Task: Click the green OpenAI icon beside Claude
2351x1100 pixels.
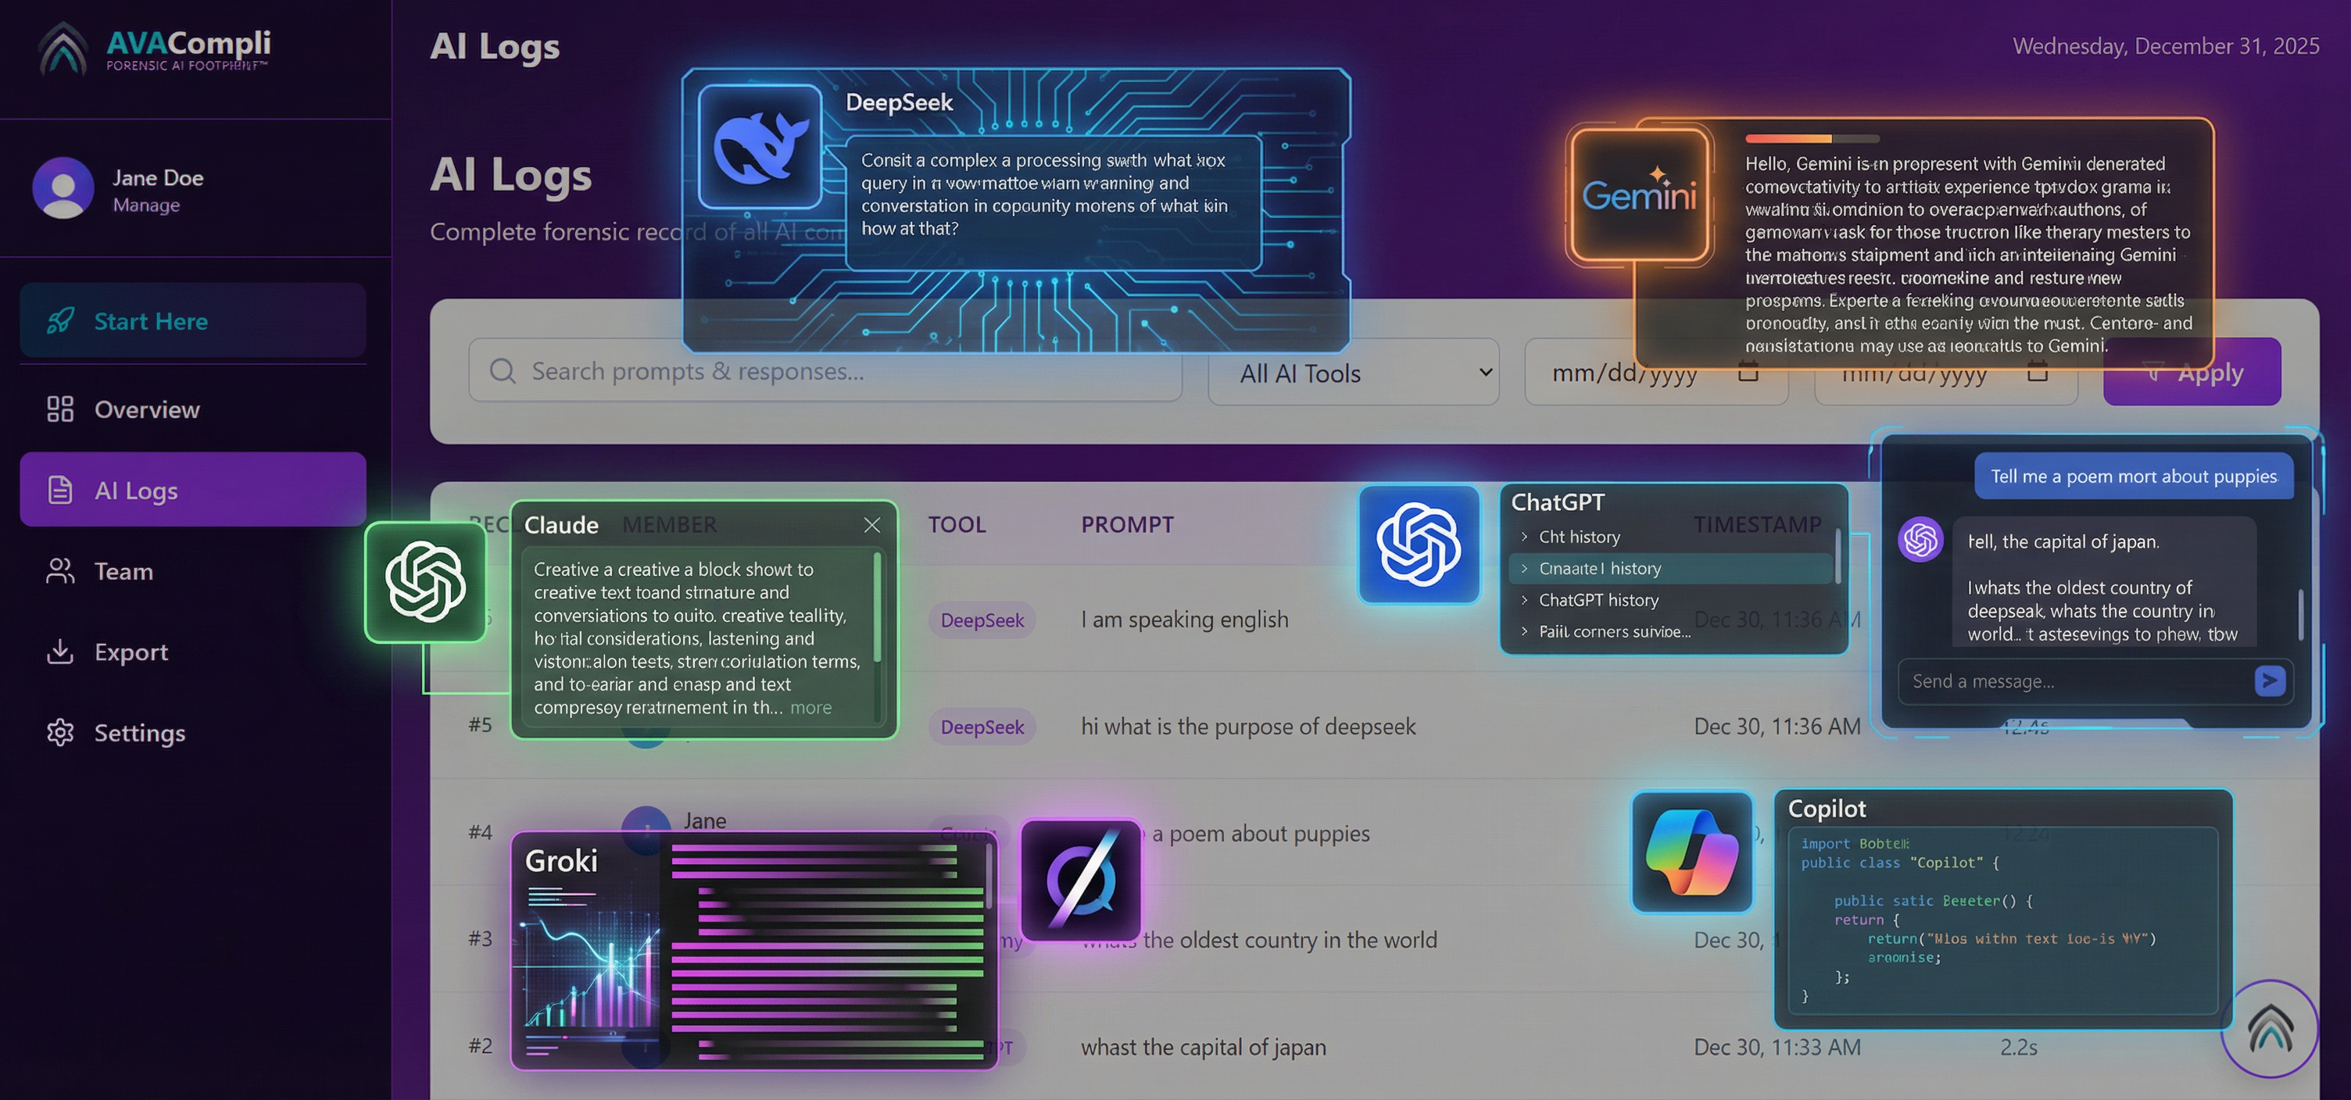Action: (425, 582)
